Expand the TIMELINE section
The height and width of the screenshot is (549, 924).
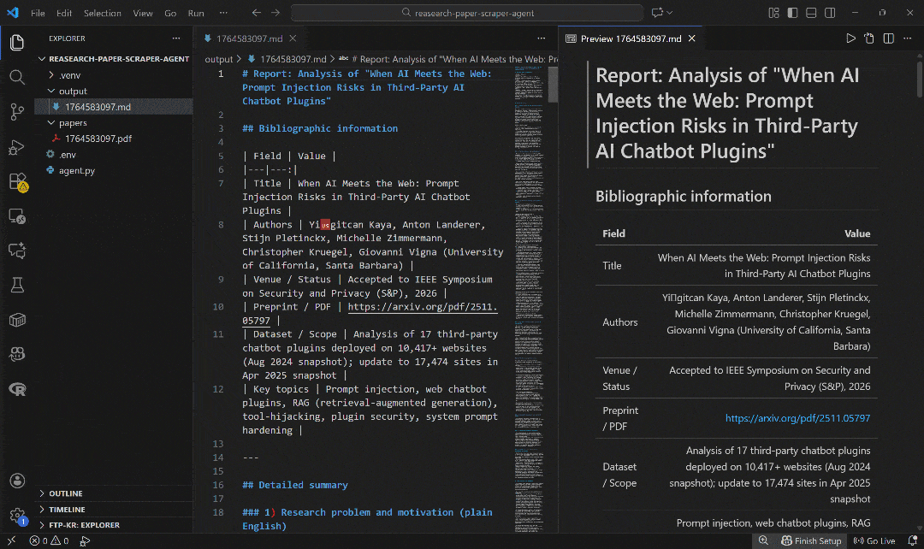pos(114,510)
